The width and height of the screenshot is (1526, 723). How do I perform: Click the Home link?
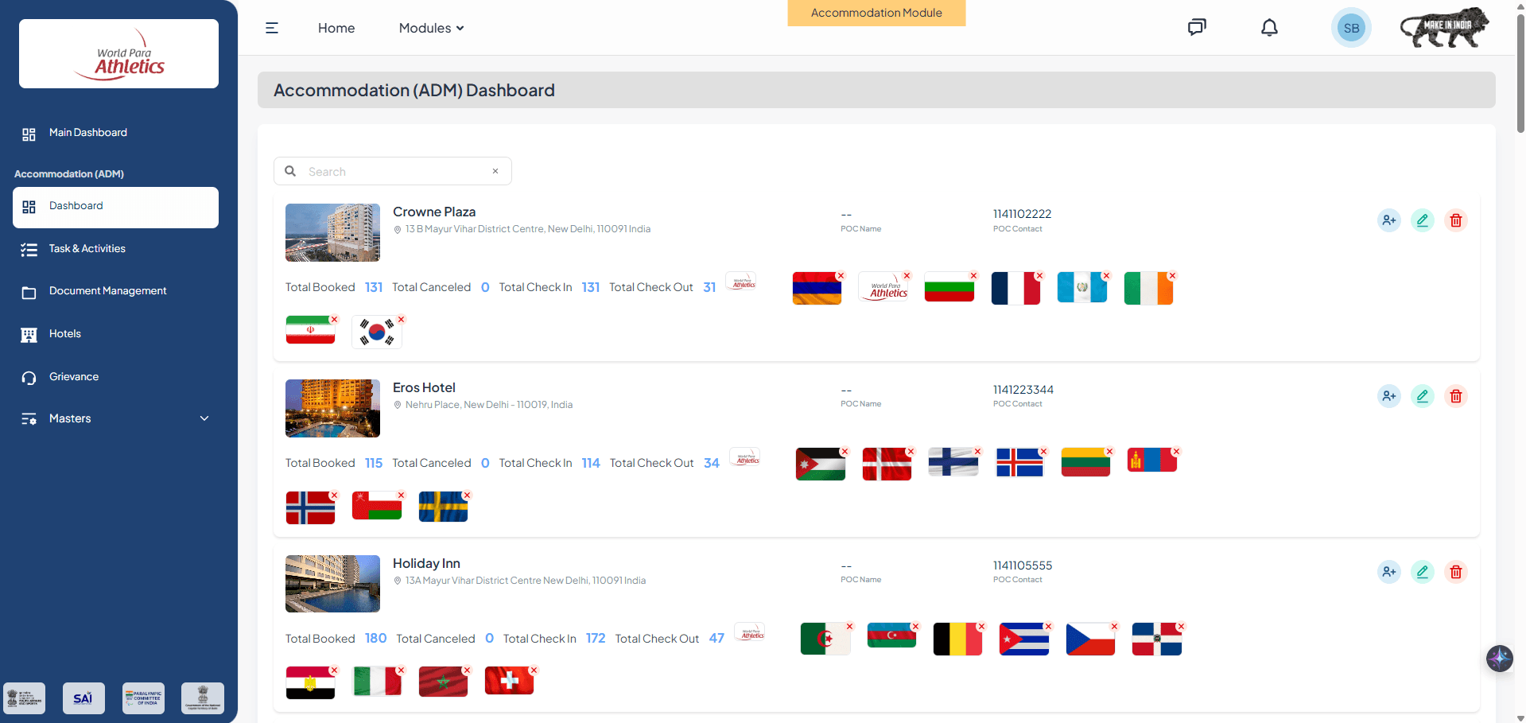tap(336, 28)
